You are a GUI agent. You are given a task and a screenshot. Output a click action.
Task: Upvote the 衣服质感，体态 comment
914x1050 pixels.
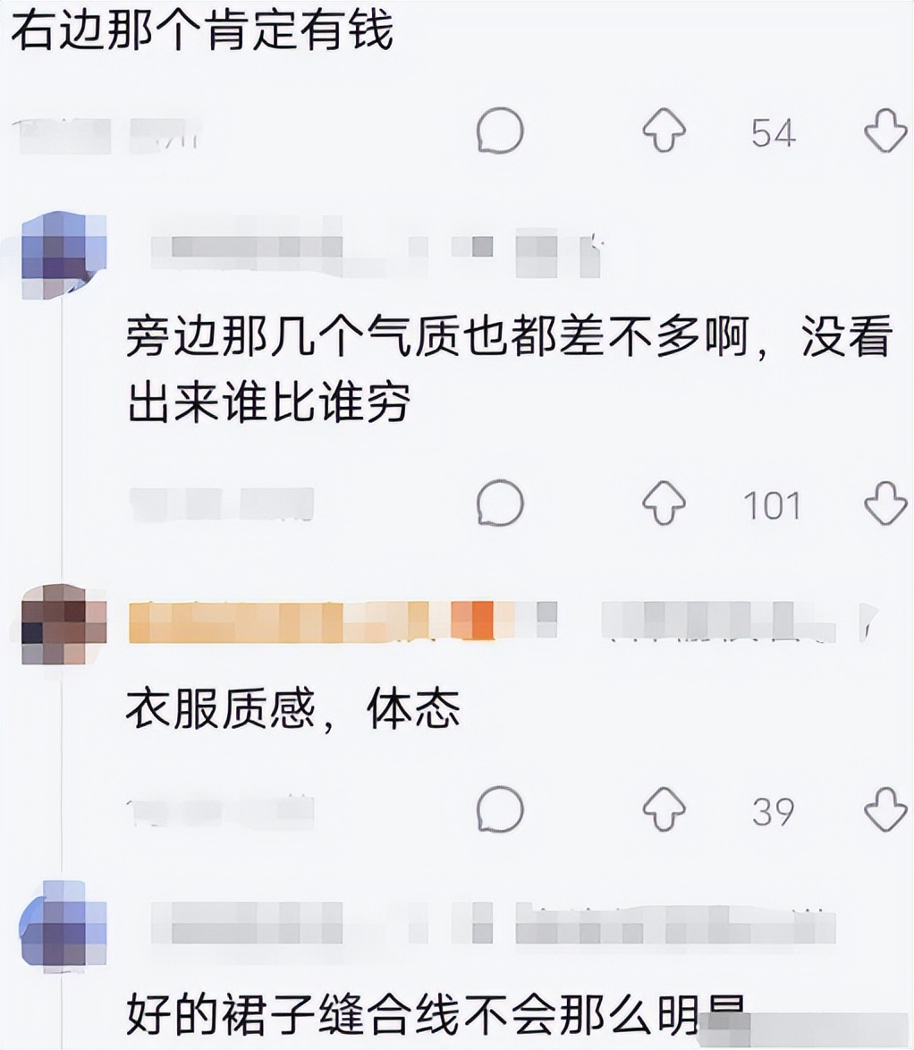[x=664, y=809]
